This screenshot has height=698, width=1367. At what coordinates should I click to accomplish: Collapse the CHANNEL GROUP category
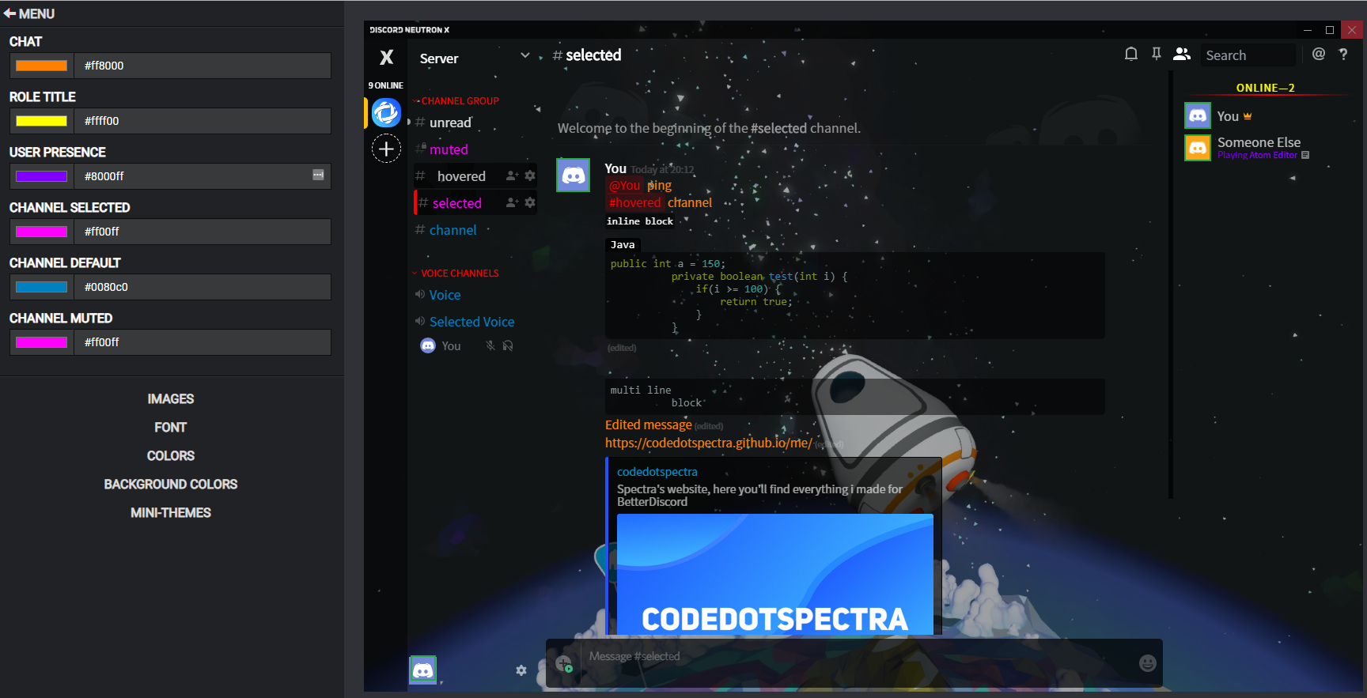point(457,101)
